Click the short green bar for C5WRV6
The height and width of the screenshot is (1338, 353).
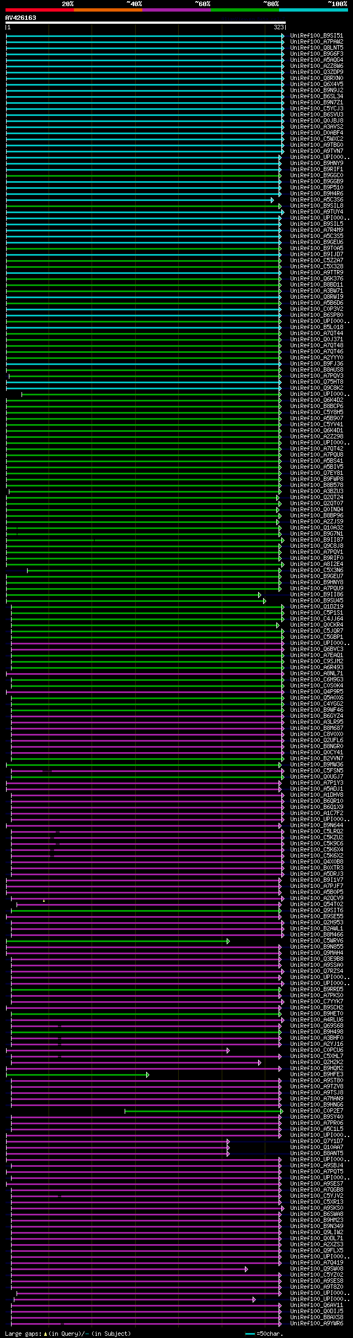[117, 941]
